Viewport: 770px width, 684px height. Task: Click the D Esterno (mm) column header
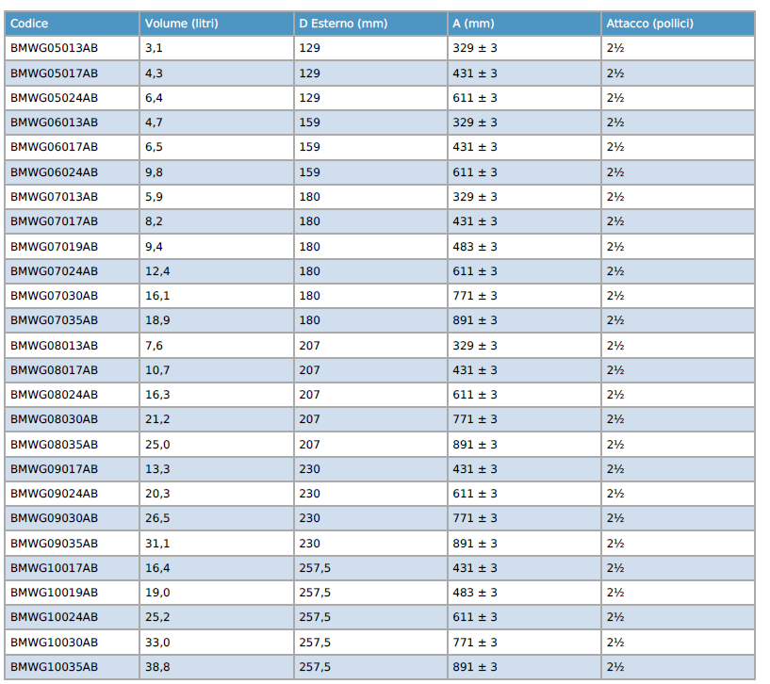click(x=342, y=23)
